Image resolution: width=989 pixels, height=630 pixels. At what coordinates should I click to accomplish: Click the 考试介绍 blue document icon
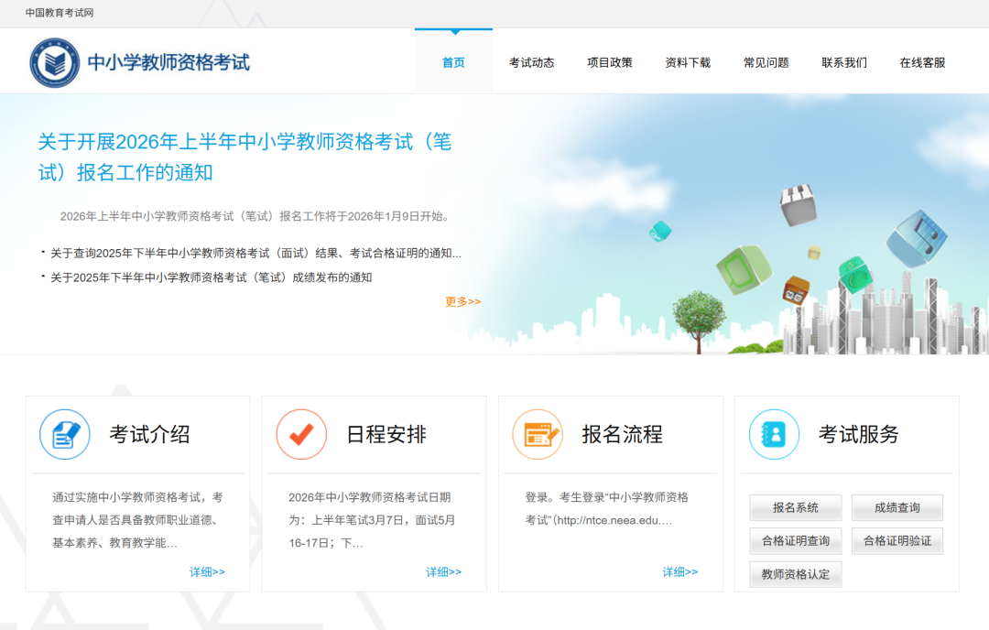[65, 434]
